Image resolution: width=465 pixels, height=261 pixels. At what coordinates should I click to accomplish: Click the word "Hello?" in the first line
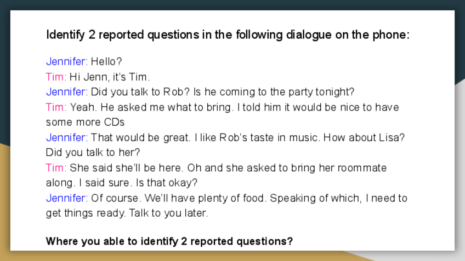[106, 61]
